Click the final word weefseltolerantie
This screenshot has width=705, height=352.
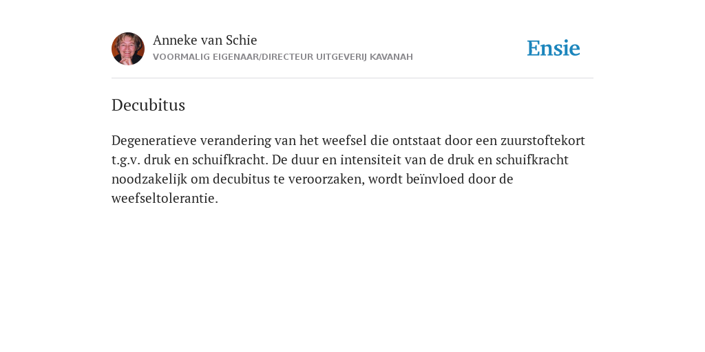pos(165,199)
